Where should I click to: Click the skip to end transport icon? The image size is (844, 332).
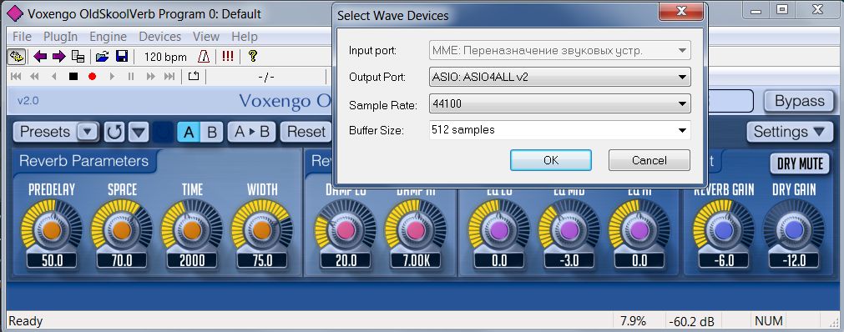click(169, 77)
